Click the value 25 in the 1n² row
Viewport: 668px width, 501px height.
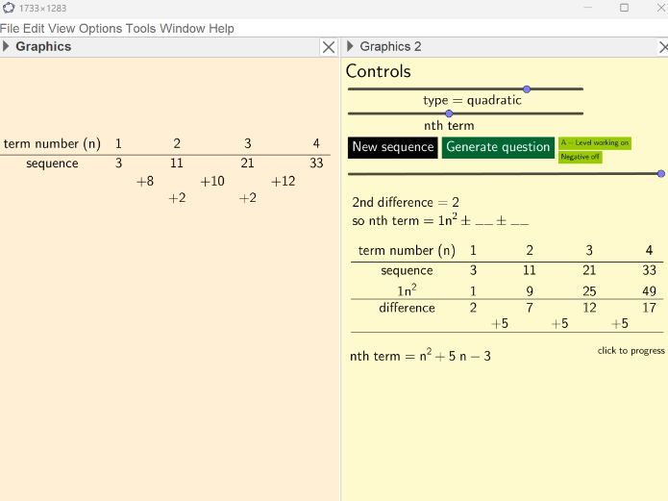coord(589,291)
